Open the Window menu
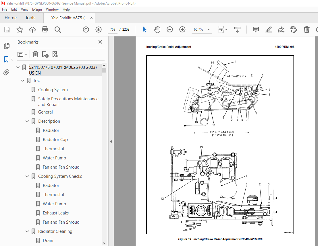This screenshot has height=246, width=318. point(52,9)
